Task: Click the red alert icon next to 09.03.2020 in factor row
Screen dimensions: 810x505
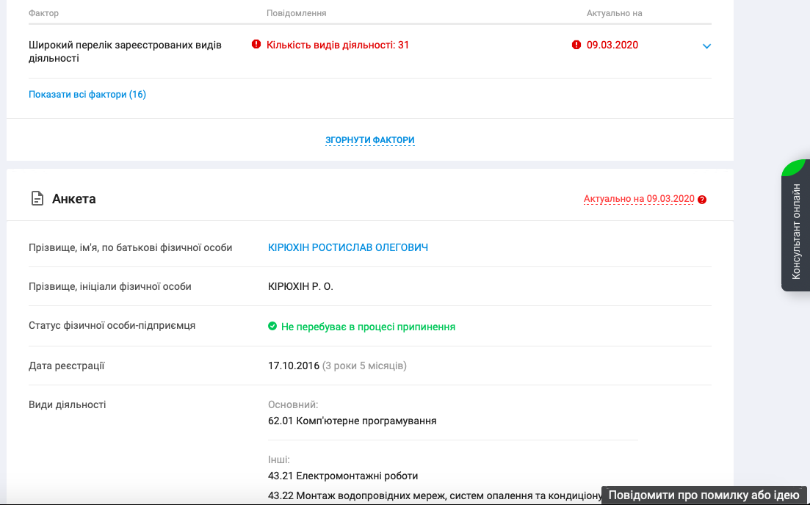Action: click(576, 45)
